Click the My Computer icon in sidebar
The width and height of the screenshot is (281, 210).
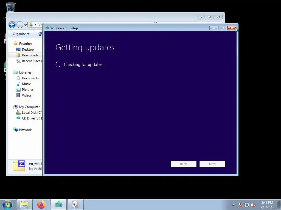pyautogui.click(x=16, y=107)
